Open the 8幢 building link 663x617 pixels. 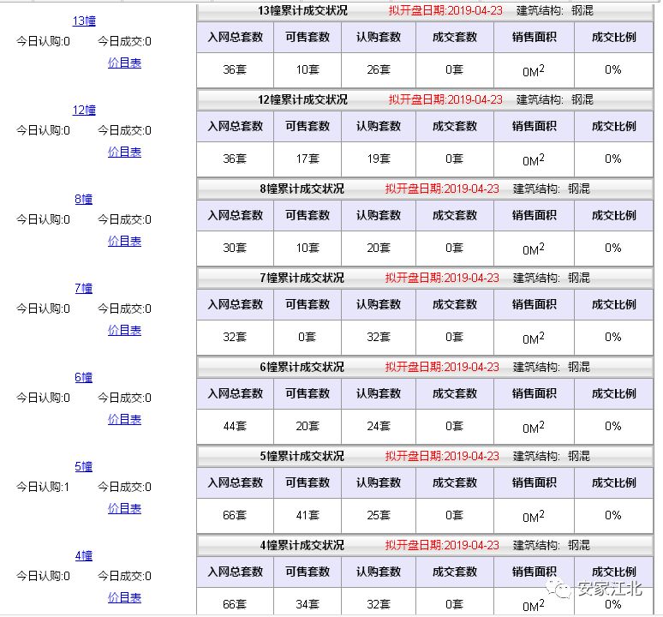(x=83, y=199)
